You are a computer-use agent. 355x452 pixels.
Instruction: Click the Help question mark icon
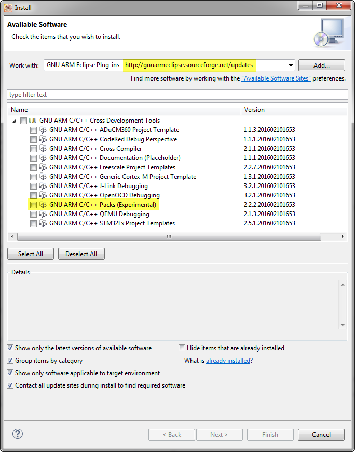tap(18, 434)
